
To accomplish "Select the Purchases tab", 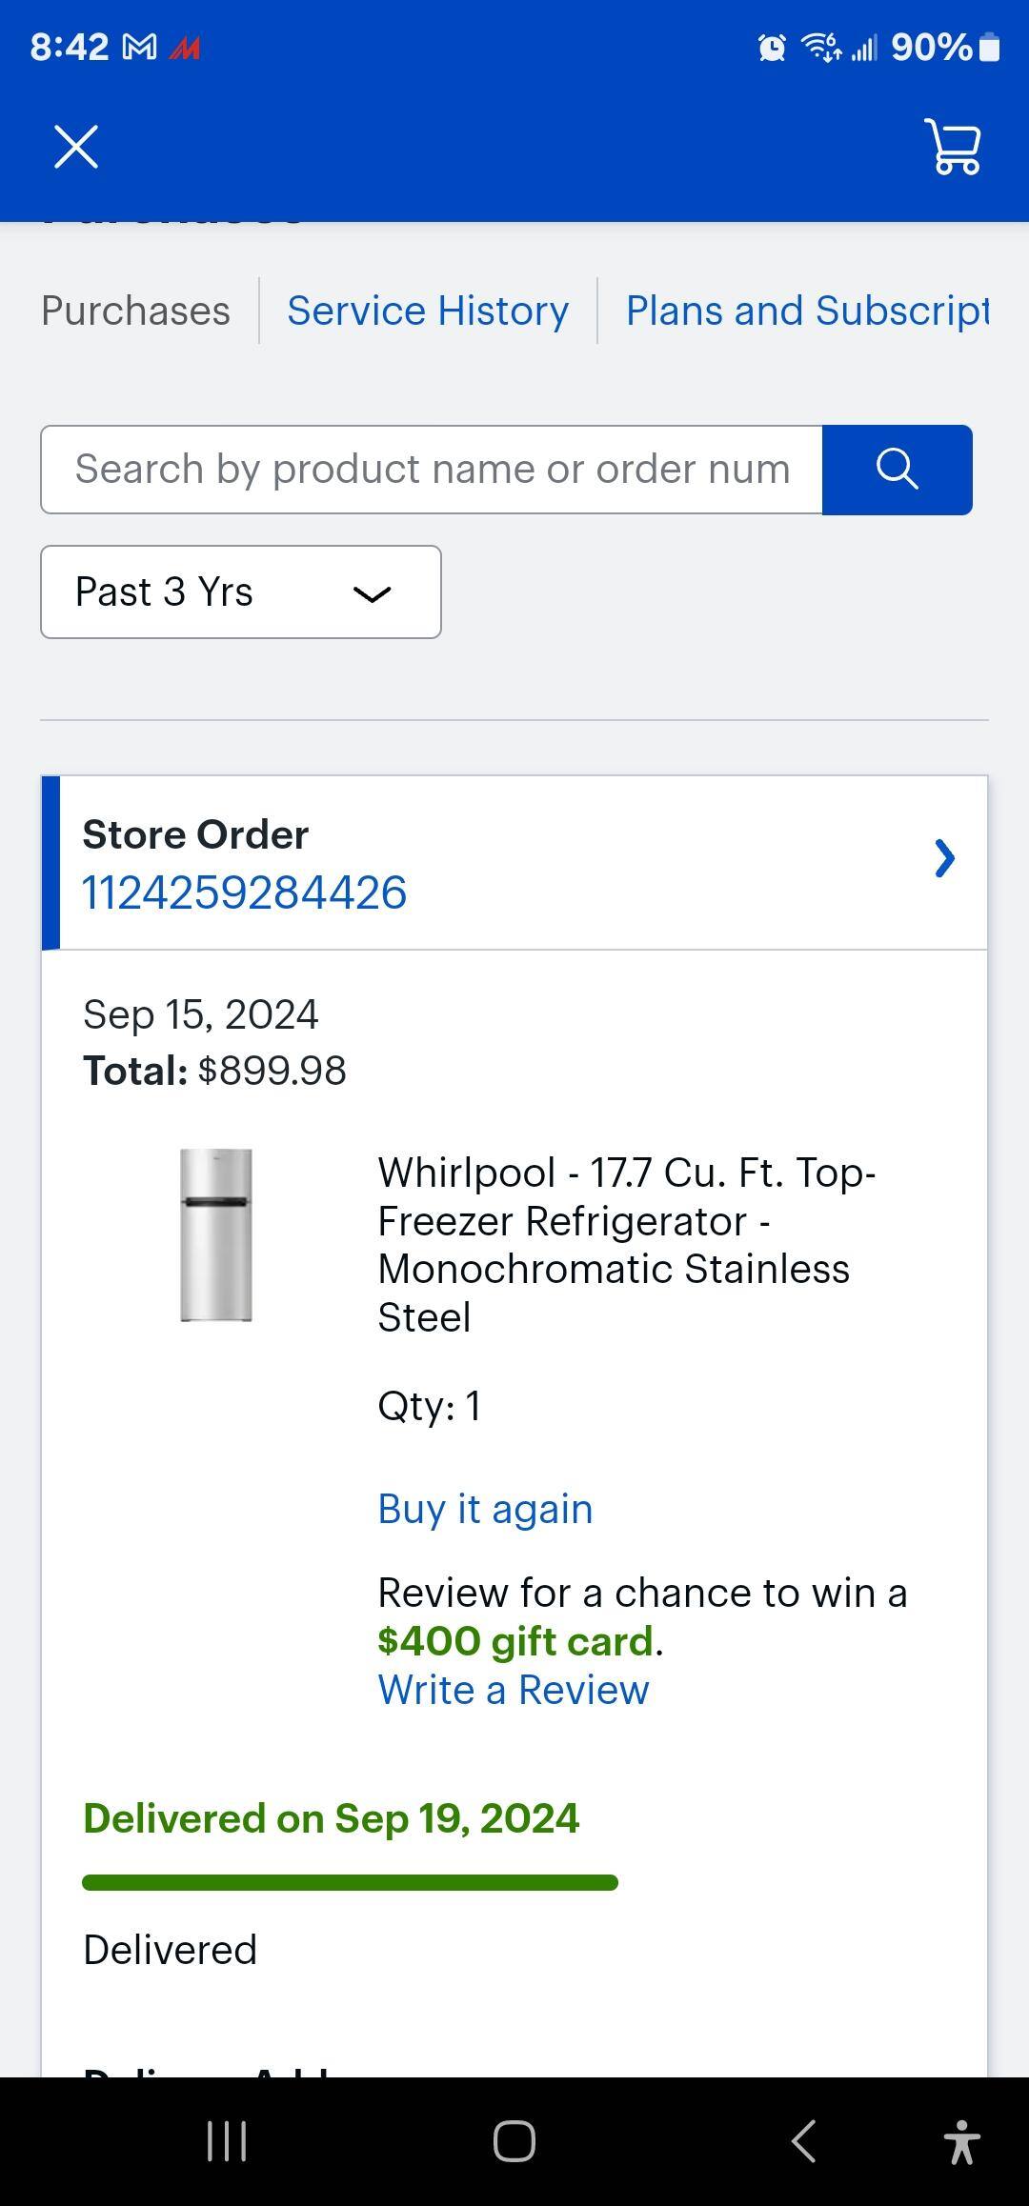I will click(x=135, y=311).
